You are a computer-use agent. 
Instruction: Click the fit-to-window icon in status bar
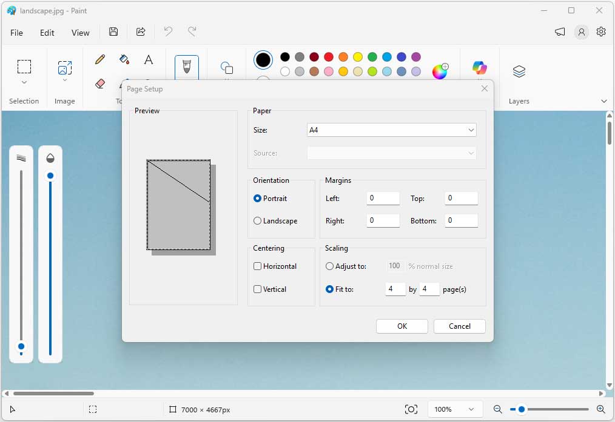click(411, 409)
